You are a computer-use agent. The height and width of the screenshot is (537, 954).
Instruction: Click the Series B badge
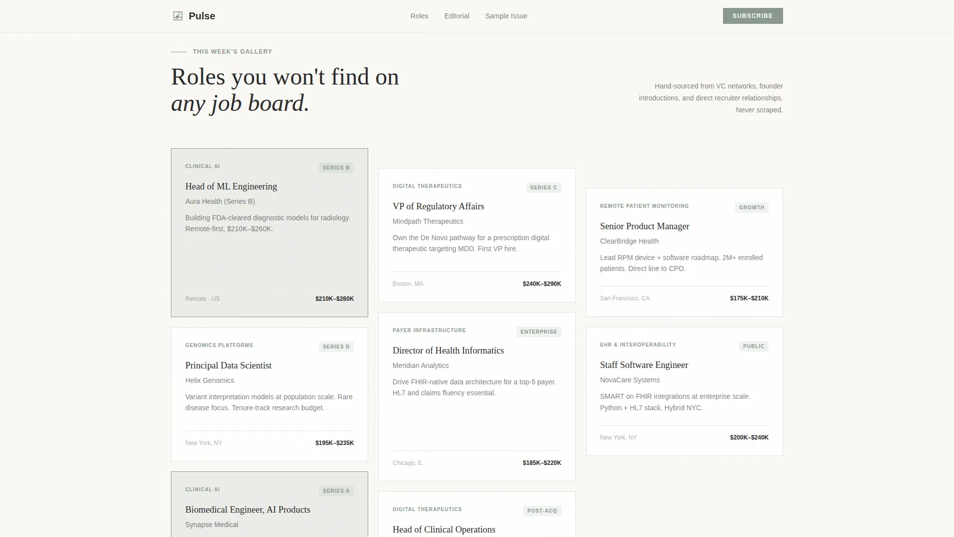(x=336, y=168)
